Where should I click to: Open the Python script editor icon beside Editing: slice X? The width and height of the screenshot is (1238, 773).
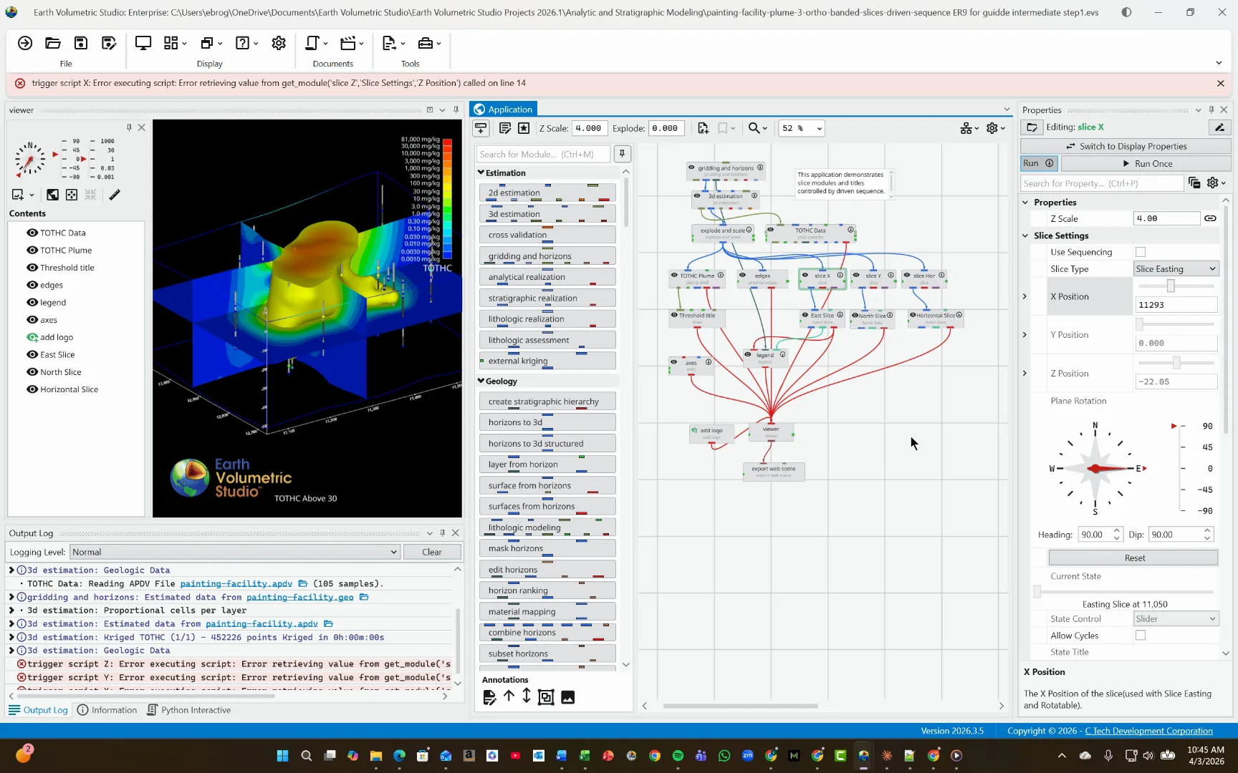pyautogui.click(x=1219, y=127)
